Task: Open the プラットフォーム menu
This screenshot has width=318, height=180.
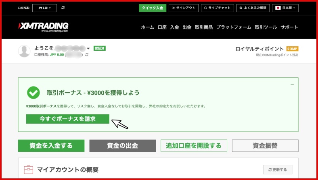Action: click(234, 27)
